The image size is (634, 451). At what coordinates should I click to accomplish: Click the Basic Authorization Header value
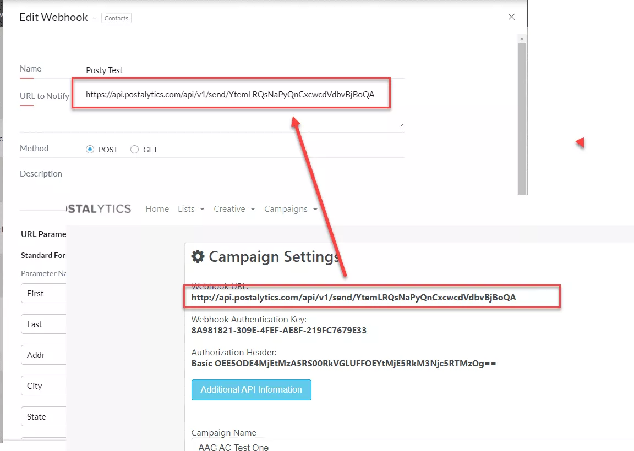[x=343, y=364]
